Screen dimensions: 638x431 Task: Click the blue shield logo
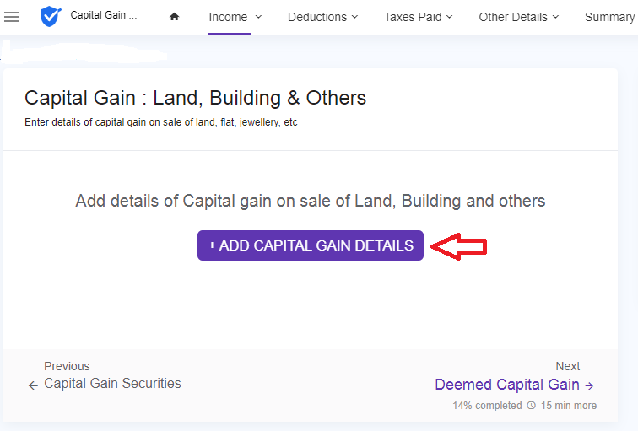pos(51,16)
